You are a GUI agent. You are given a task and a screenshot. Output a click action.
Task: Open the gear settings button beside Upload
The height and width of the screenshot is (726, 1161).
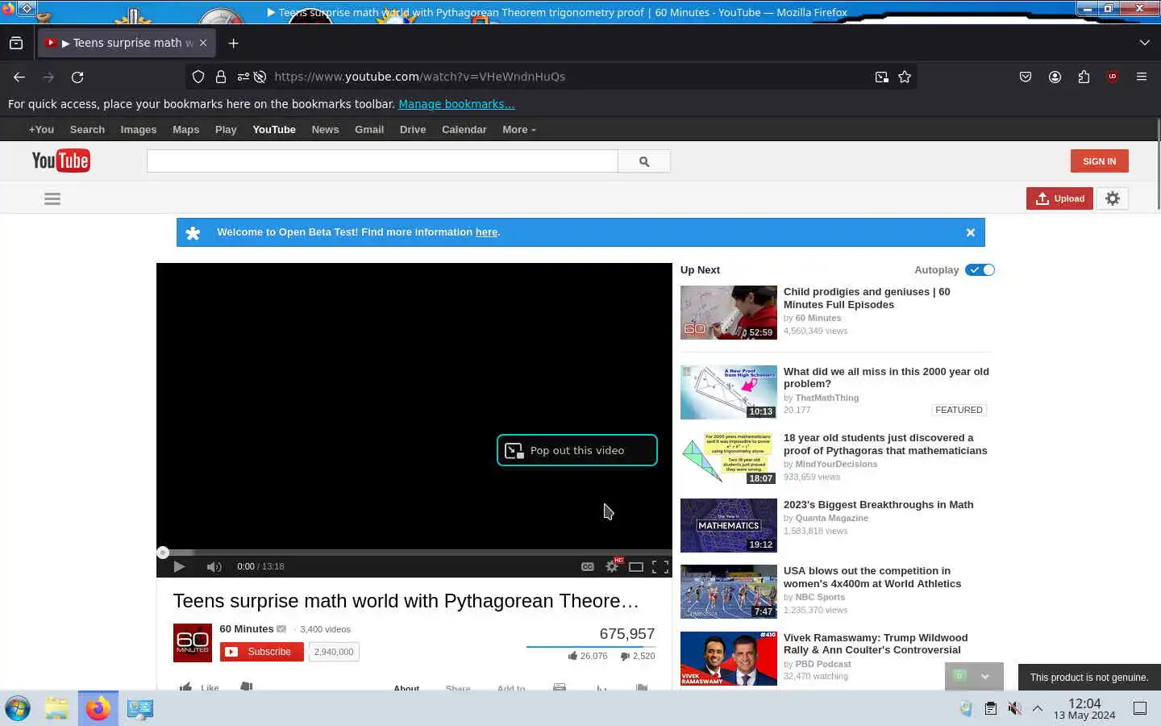[x=1113, y=198]
